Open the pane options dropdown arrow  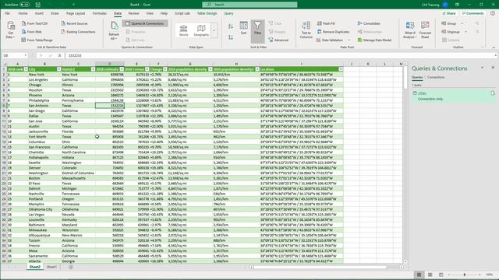[x=482, y=68]
